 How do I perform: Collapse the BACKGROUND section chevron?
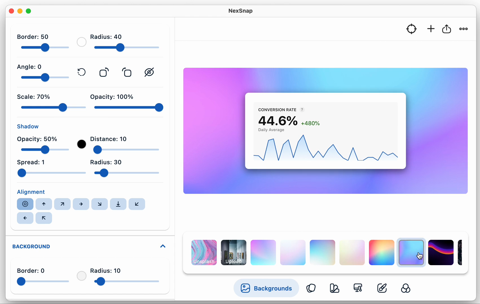pos(163,246)
